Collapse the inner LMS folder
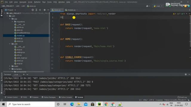 10,44
